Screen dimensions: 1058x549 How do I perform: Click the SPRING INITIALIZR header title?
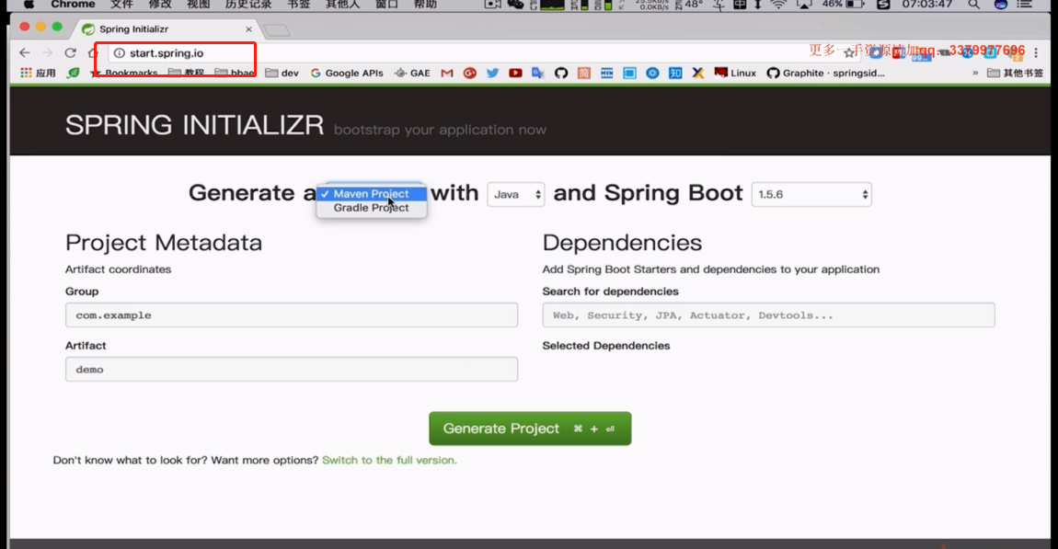click(x=194, y=125)
